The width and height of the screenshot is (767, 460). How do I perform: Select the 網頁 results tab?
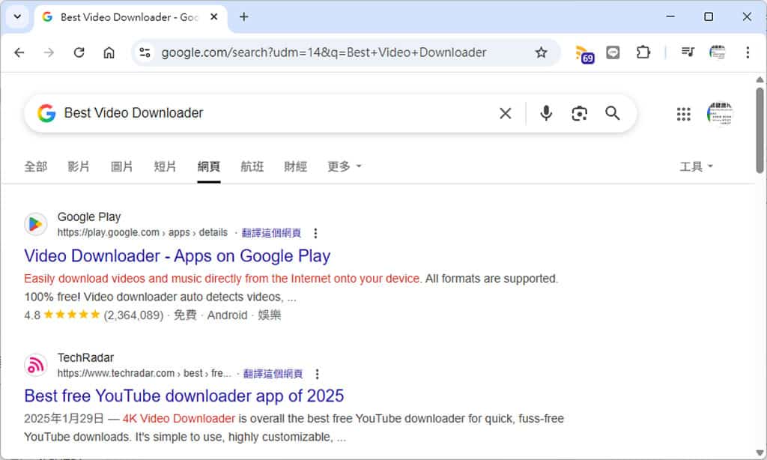tap(209, 166)
